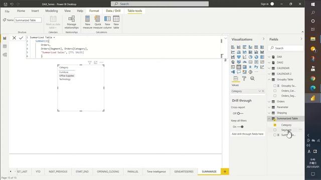321x180 pixels.
Task: Open the Home ribbon tab
Action: [x=21, y=11]
